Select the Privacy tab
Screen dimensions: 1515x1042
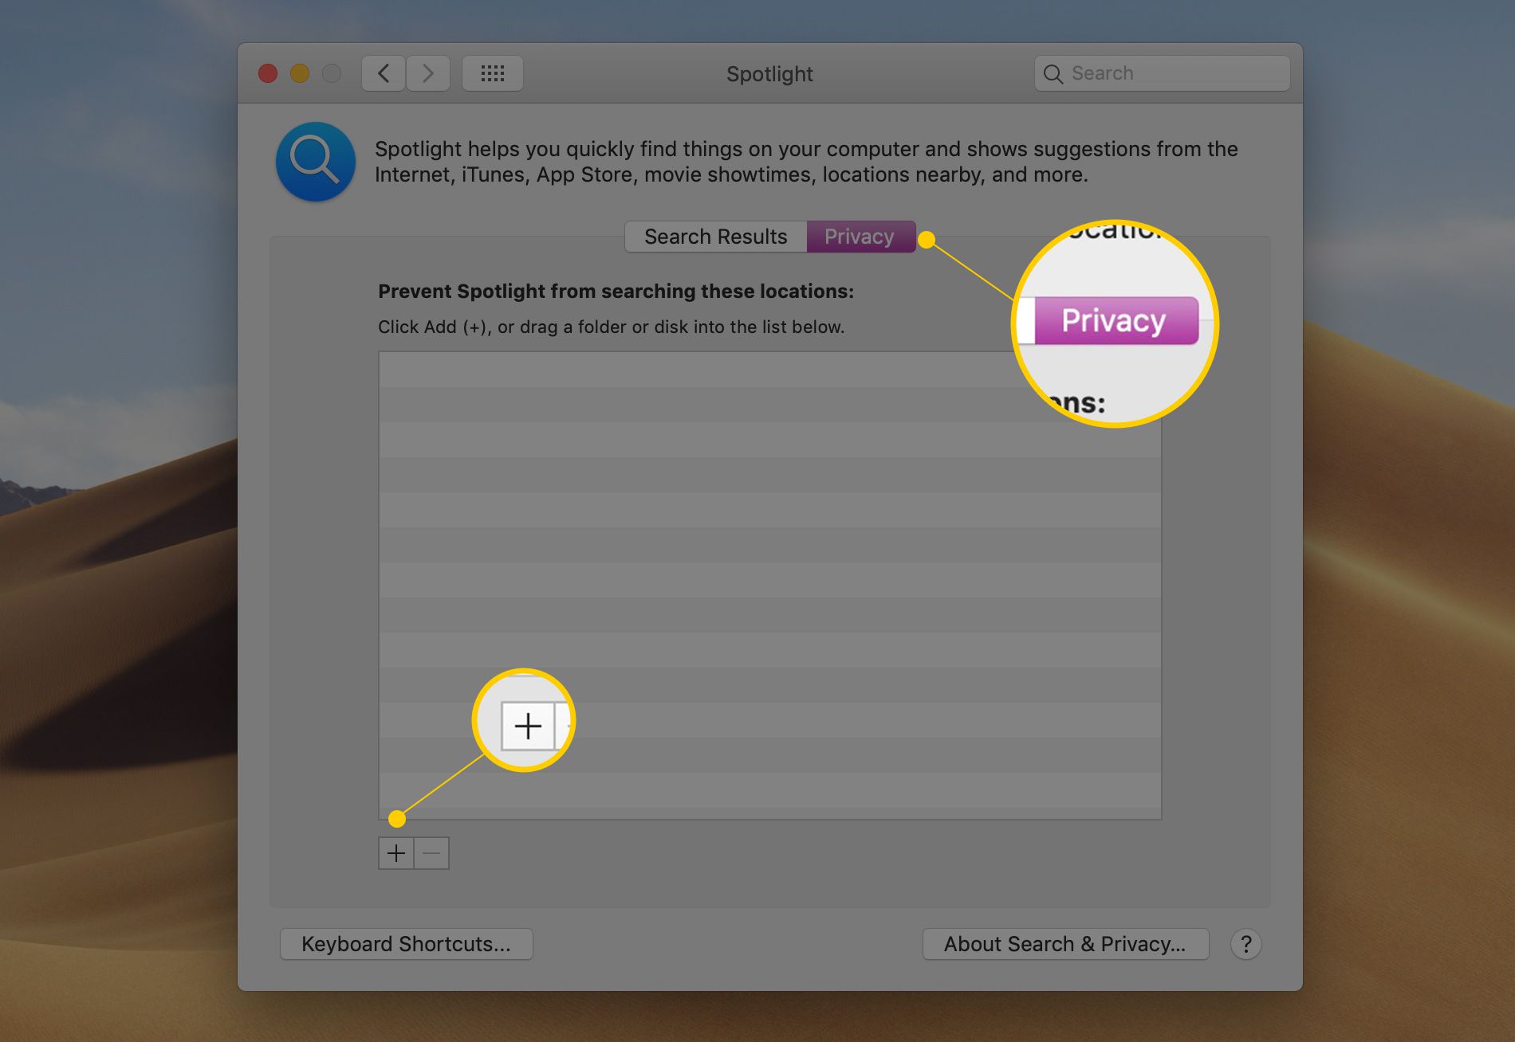pos(860,237)
